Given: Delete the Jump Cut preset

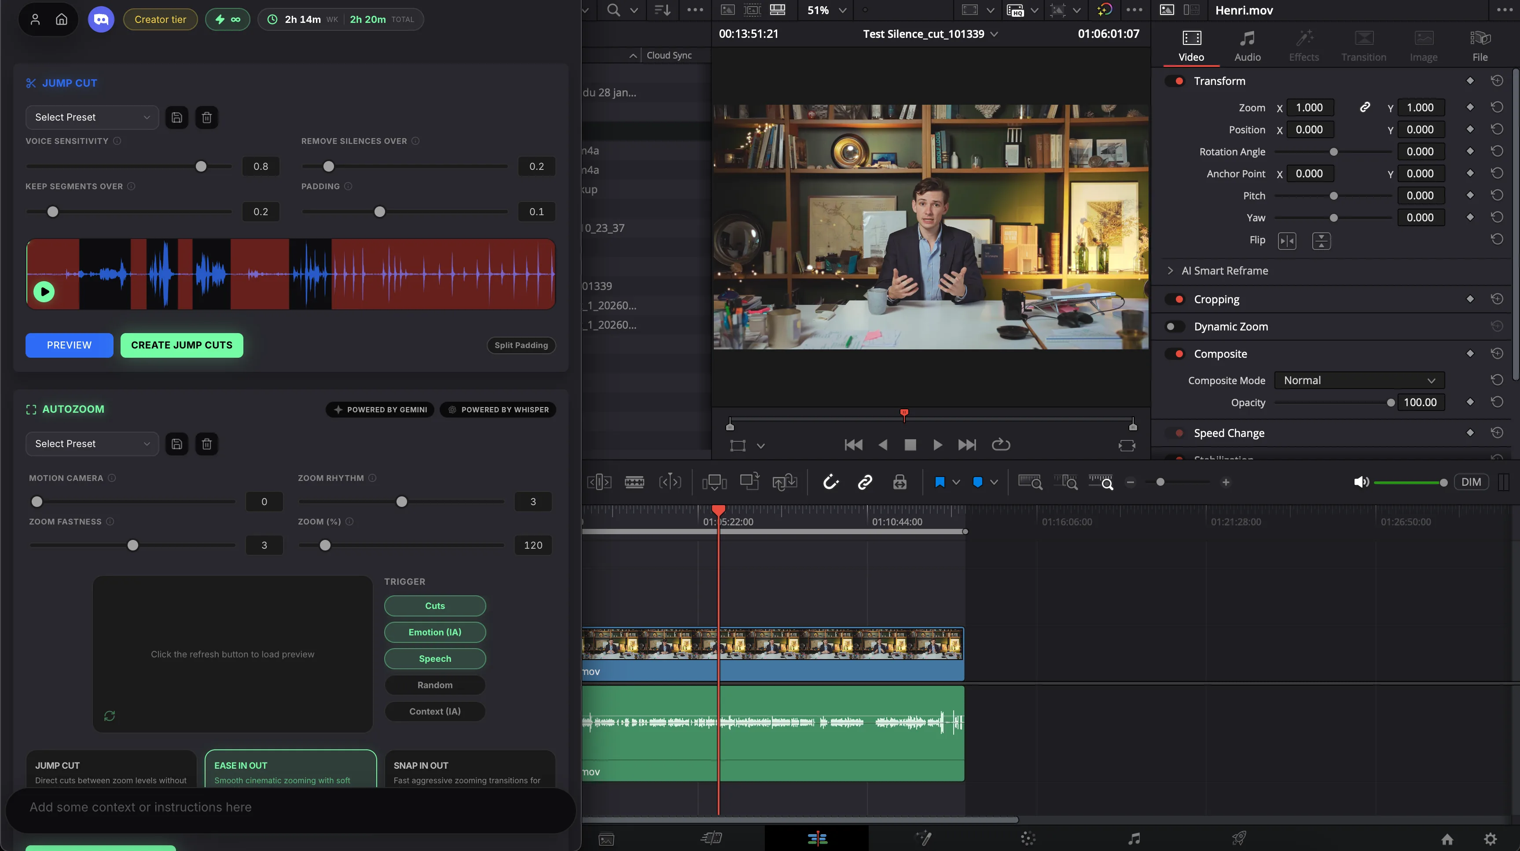Looking at the screenshot, I should [x=206, y=117].
